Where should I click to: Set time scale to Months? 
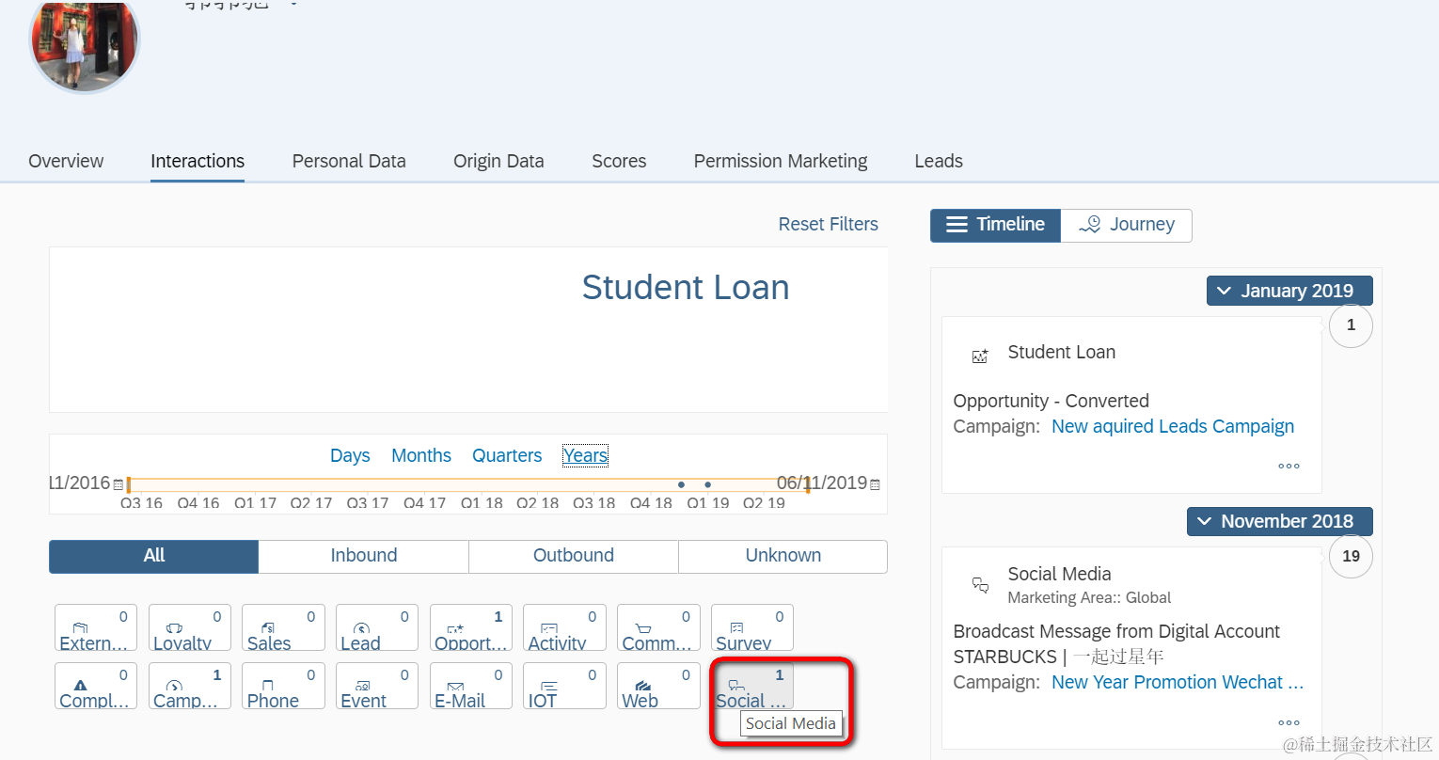click(421, 455)
